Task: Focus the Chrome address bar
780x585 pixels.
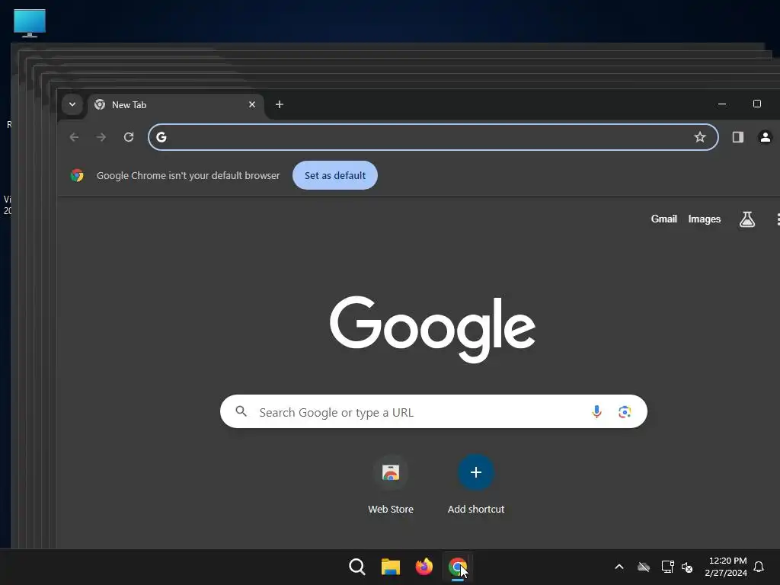Action: pyautogui.click(x=433, y=137)
